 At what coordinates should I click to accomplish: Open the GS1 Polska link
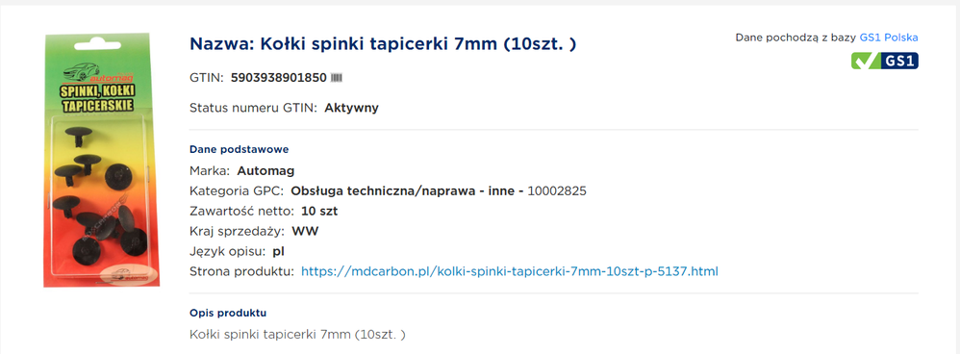pyautogui.click(x=889, y=38)
